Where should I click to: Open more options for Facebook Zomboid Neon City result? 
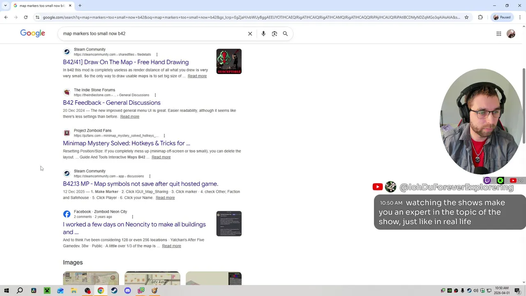click(132, 217)
